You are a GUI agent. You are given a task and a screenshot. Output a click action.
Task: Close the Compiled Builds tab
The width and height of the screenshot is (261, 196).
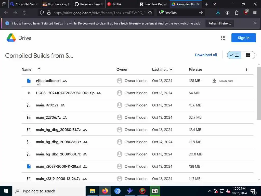(x=198, y=4)
